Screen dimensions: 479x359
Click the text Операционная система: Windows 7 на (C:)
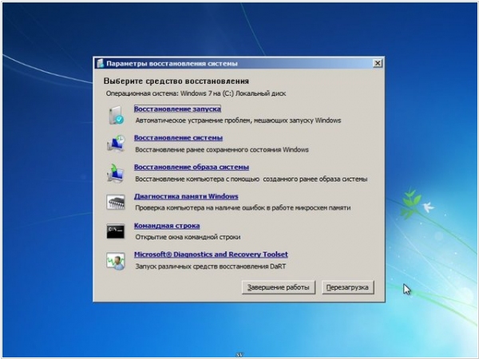[170, 93]
